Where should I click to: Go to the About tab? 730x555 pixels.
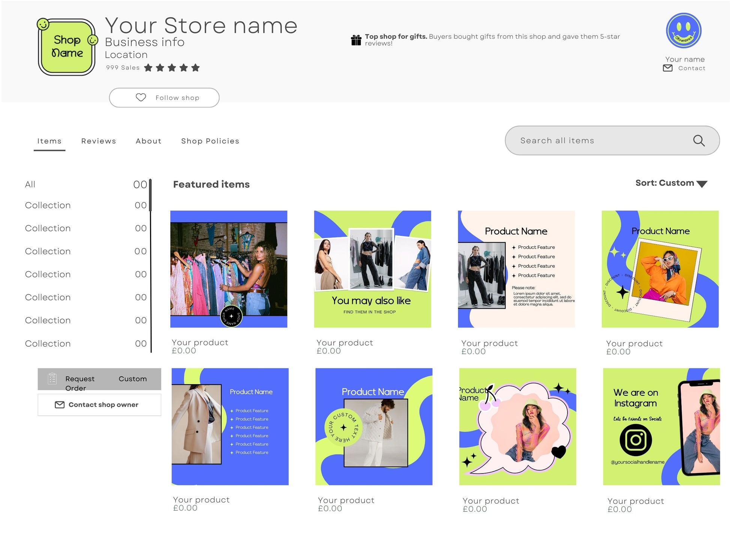(x=149, y=141)
